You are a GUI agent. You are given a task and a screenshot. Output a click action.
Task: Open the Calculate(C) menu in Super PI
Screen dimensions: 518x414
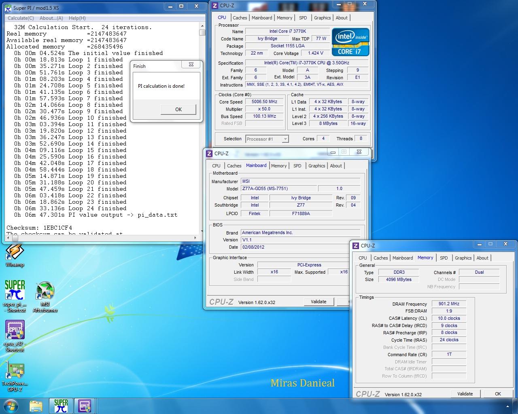[x=21, y=18]
